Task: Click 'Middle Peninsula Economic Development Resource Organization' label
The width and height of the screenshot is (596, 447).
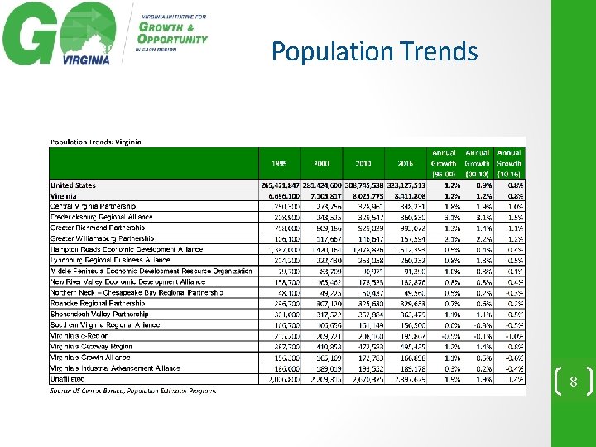Action: point(151,271)
